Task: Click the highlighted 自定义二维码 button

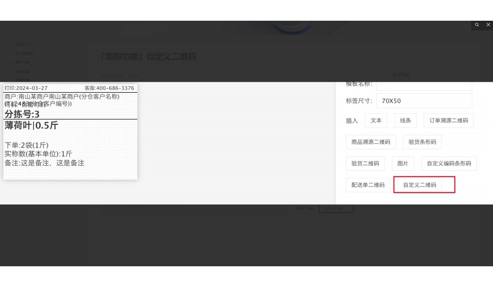Action: tap(420, 185)
